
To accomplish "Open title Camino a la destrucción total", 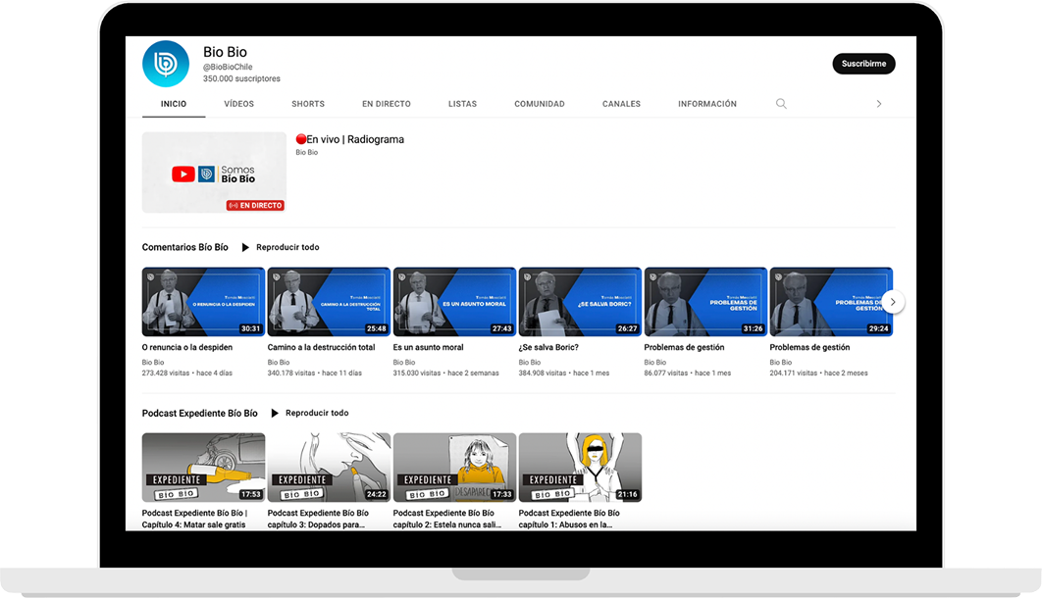I will (x=321, y=348).
